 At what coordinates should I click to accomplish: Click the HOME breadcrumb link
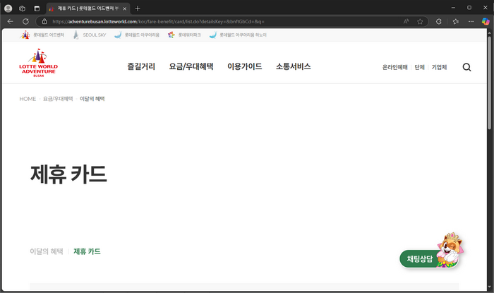click(x=28, y=99)
